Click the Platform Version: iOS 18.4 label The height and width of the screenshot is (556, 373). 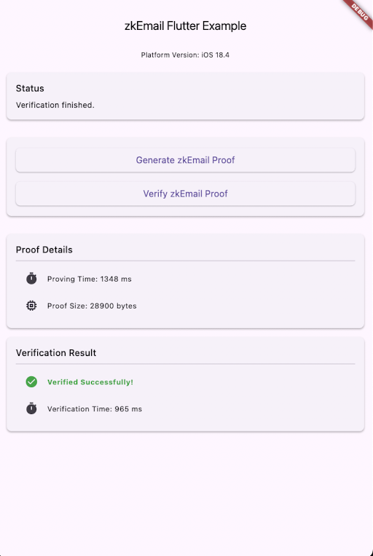[185, 55]
